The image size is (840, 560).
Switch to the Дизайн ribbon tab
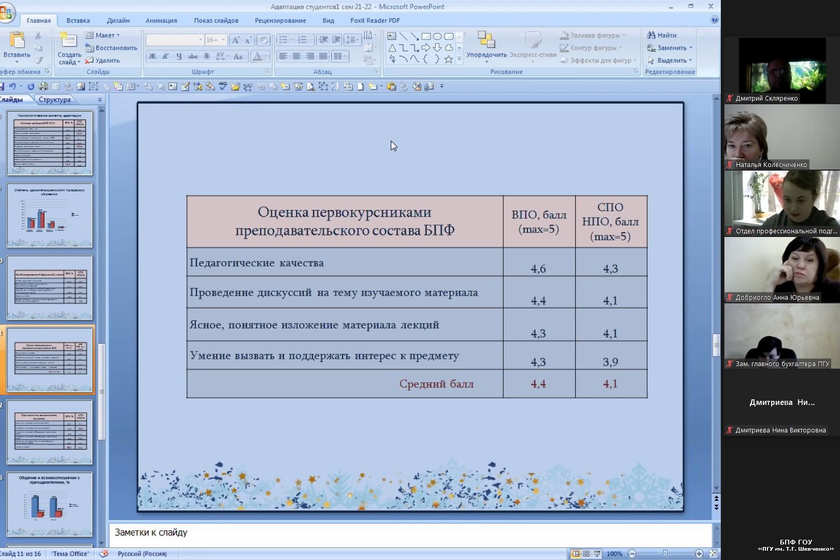coord(118,21)
